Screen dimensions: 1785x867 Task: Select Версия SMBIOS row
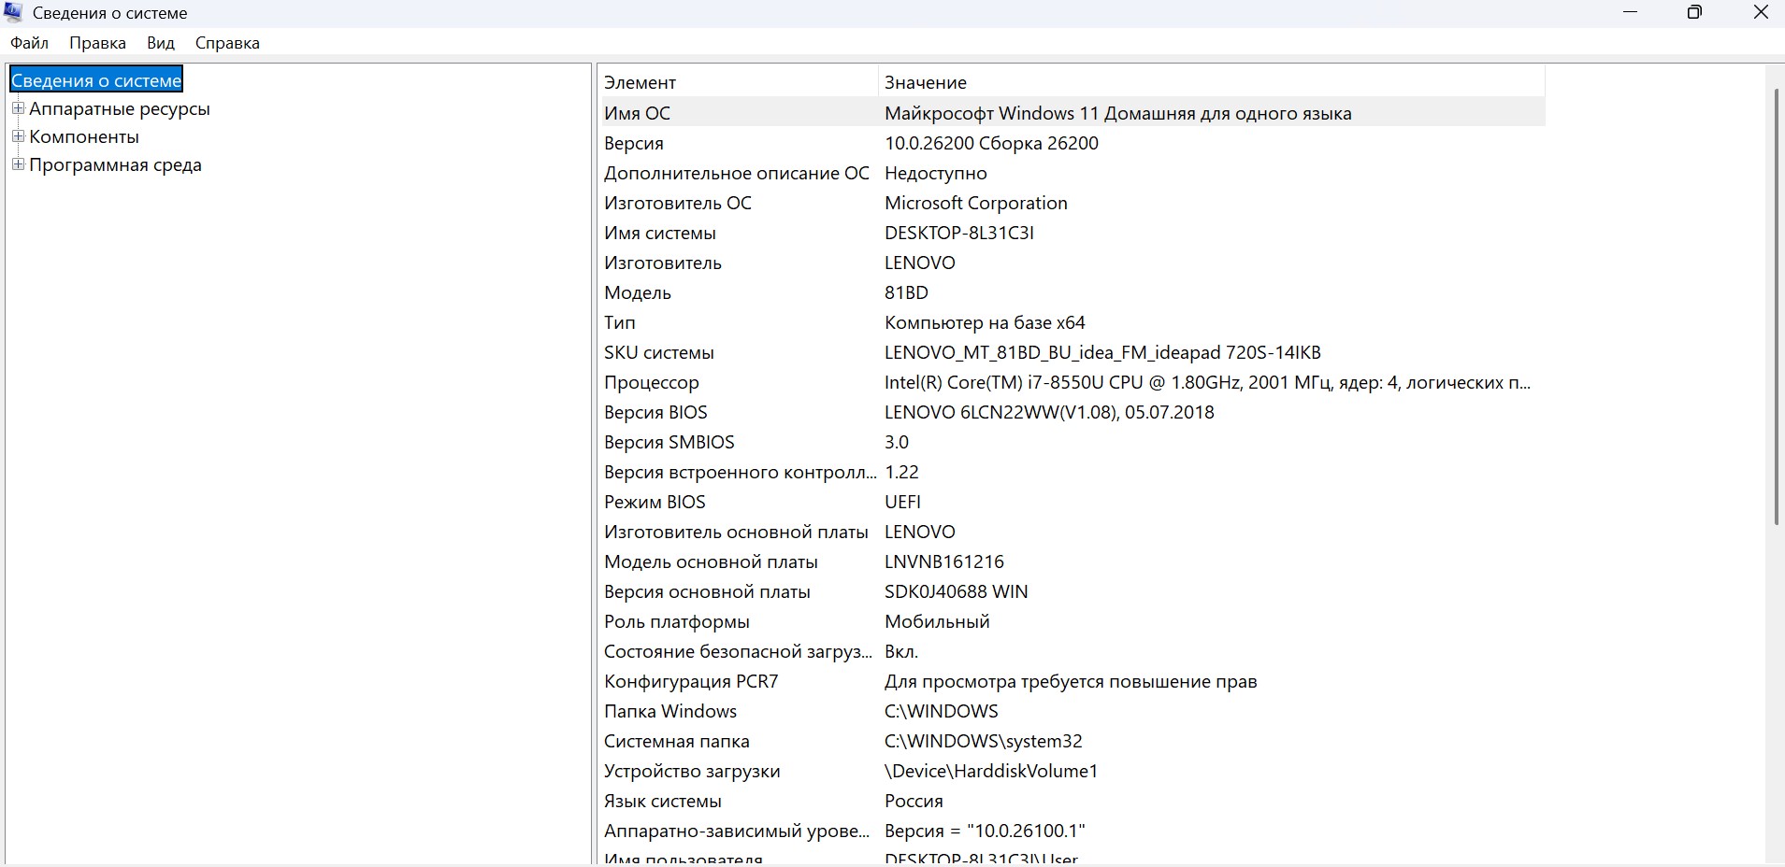1072,442
